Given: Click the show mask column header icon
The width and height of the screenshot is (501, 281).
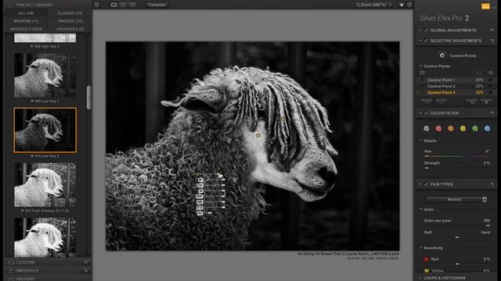Looking at the screenshot, I should point(491,73).
